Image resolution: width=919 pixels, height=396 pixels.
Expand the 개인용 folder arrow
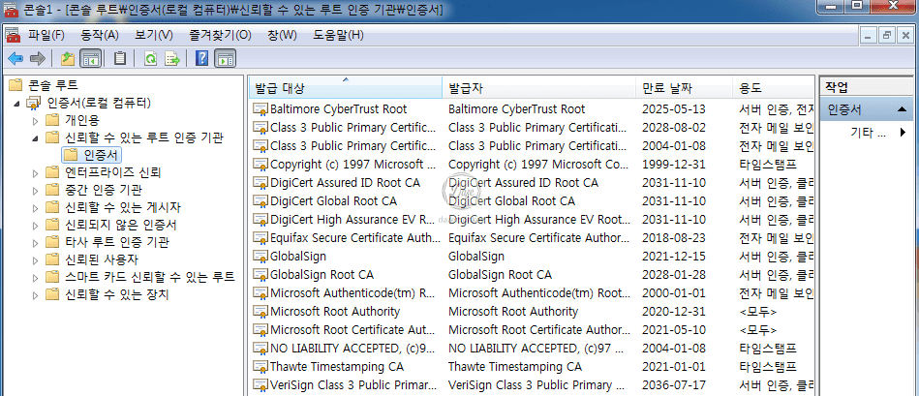tap(35, 121)
